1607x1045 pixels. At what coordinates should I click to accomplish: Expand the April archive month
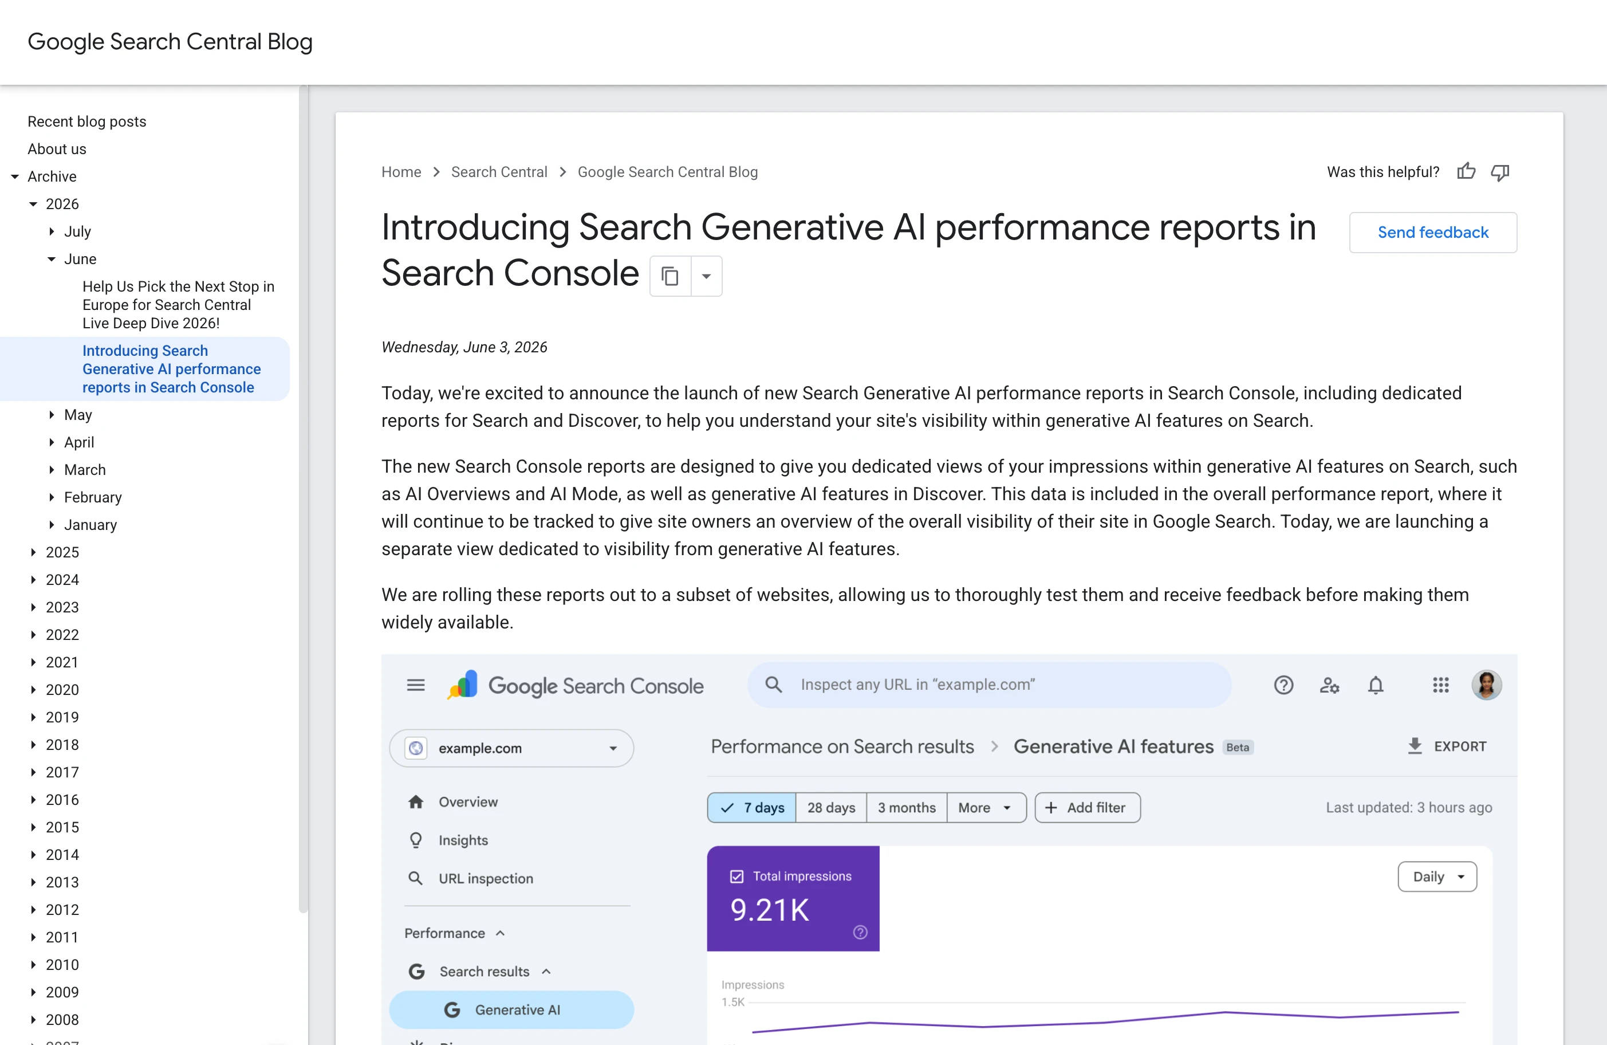pos(52,442)
